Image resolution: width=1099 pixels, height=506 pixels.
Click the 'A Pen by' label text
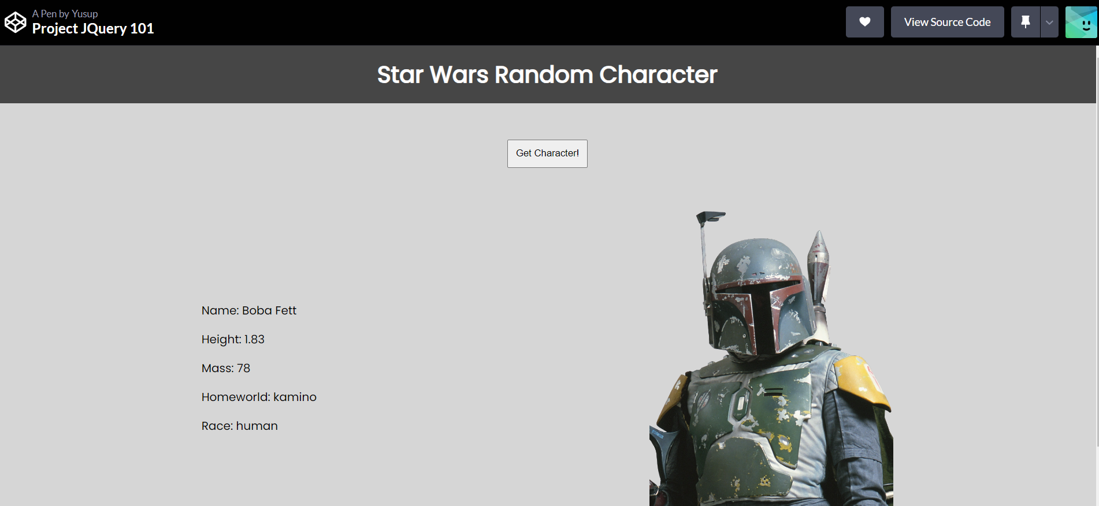(x=51, y=14)
